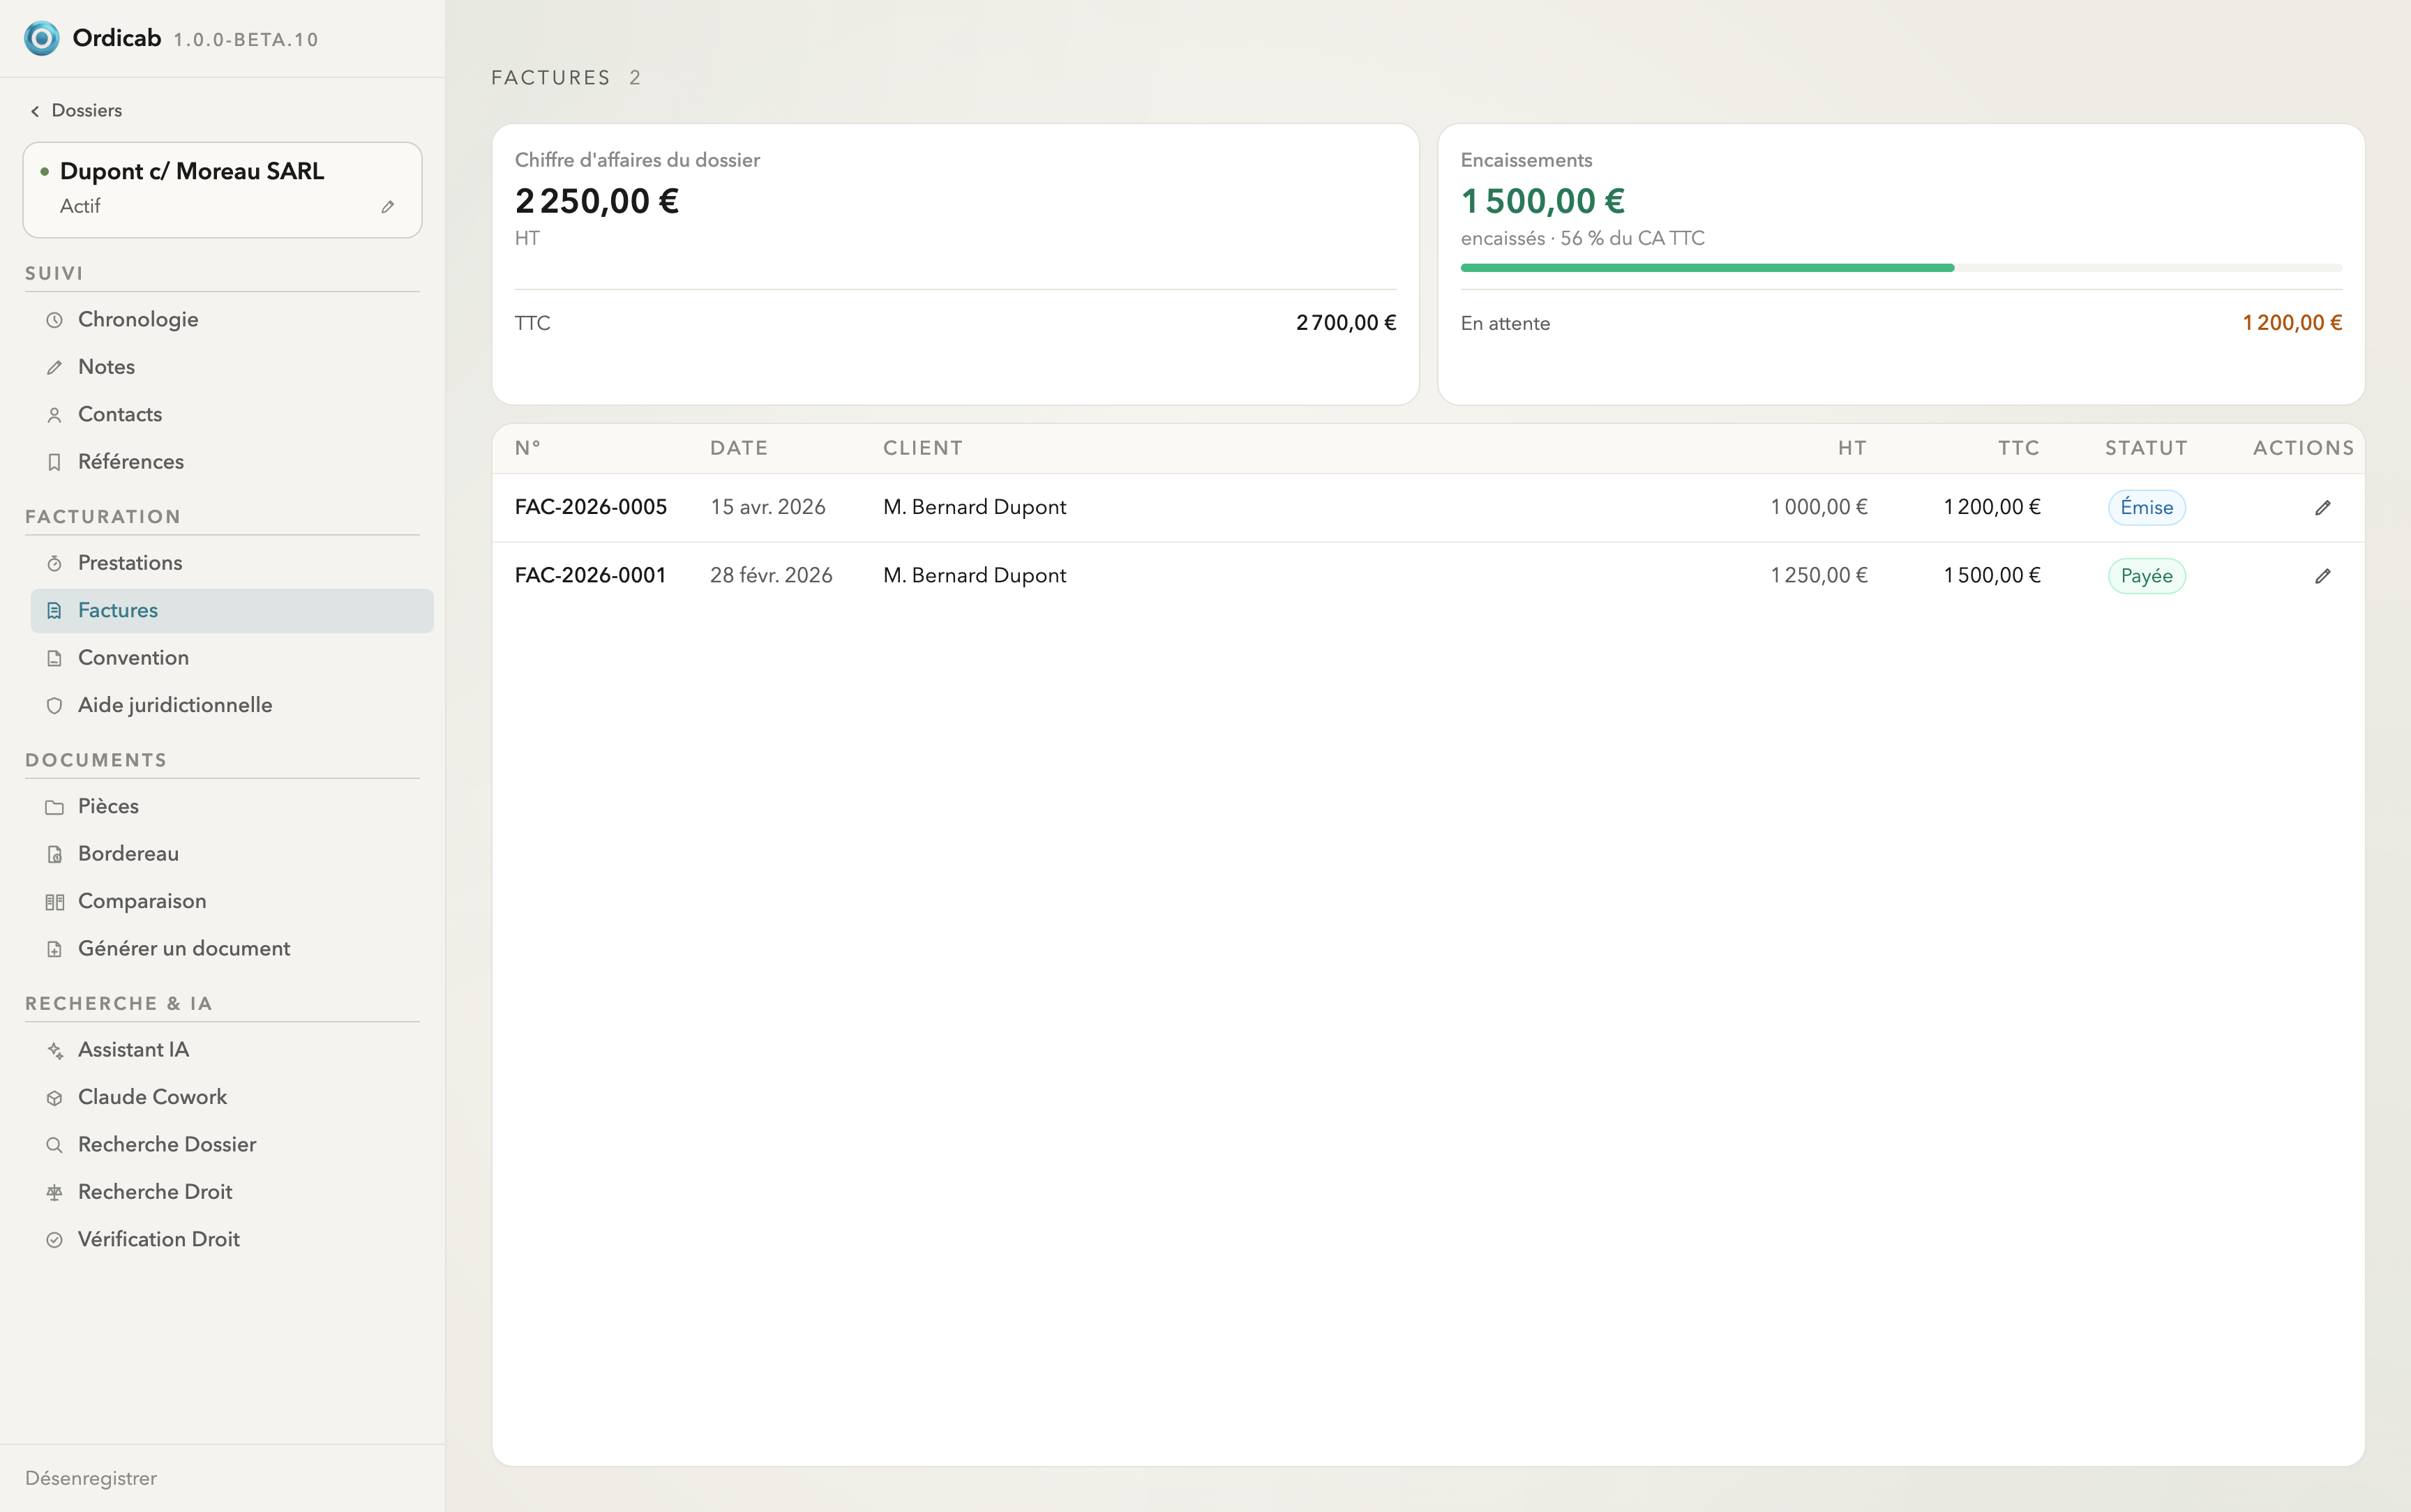Click the Bordereau file icon

click(55, 854)
